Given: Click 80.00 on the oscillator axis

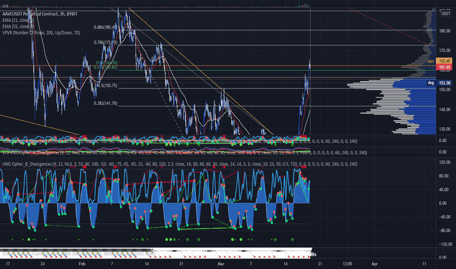Looking at the screenshot, I should click(444, 176).
